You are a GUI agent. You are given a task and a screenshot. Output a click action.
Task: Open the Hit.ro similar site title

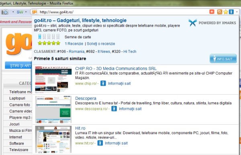click(80, 128)
